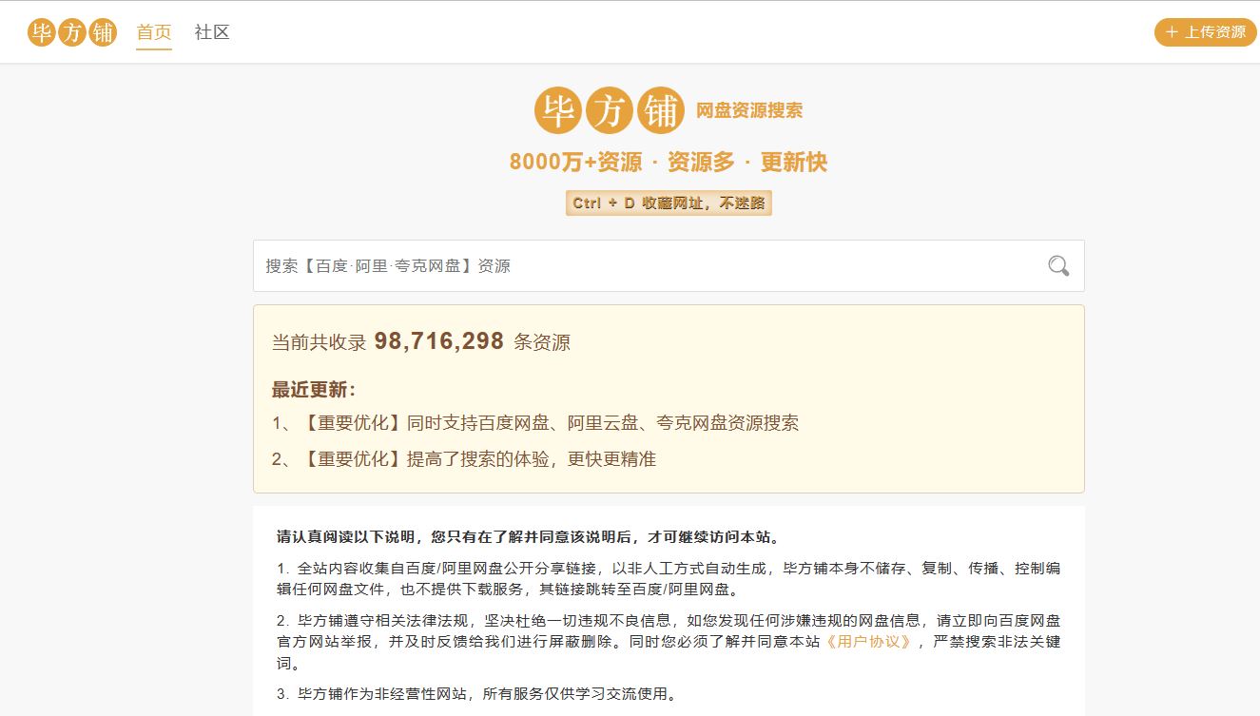Open the 社区 tab
The height and width of the screenshot is (716, 1260).
coord(210,31)
